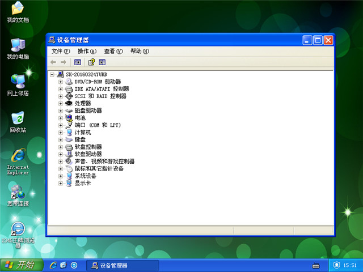Expand the 软盘驱动器 node

(x=61, y=154)
